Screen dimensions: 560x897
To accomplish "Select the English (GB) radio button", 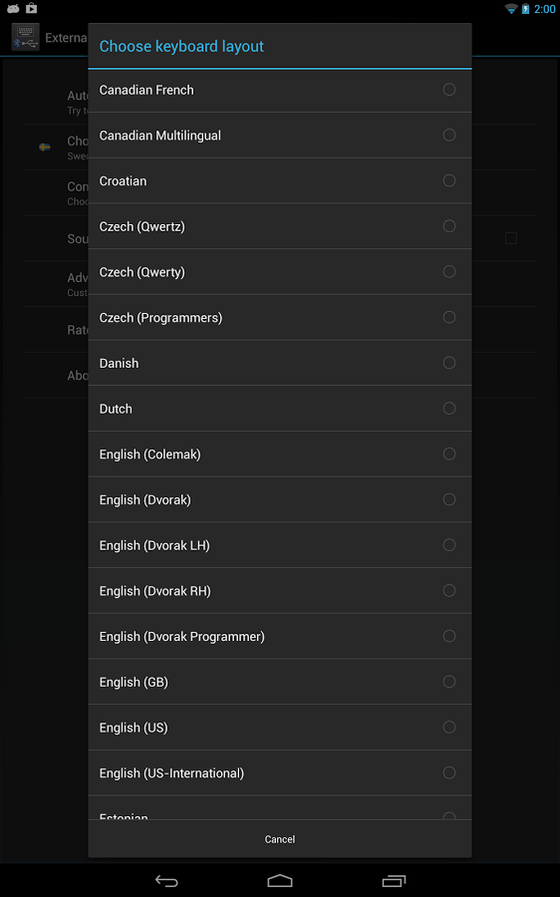I will (449, 682).
